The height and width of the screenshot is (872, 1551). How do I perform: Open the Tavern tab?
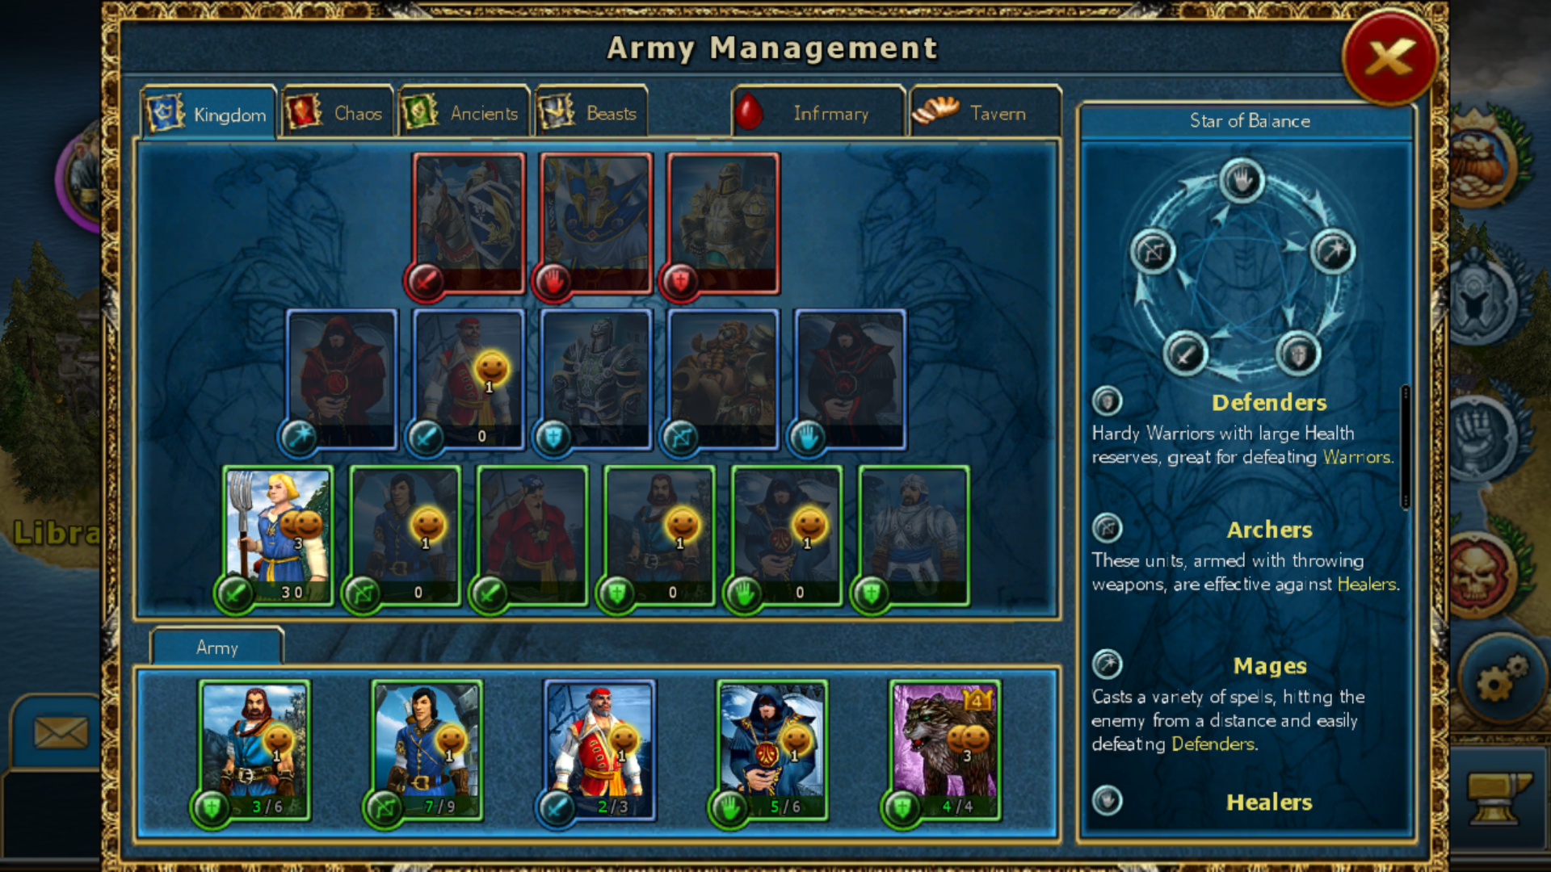pos(986,112)
